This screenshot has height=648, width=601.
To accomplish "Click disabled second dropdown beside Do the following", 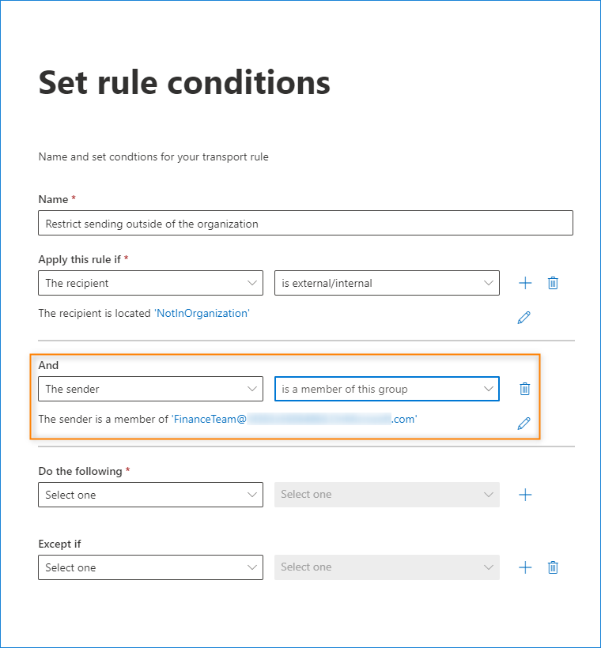I will tap(387, 495).
